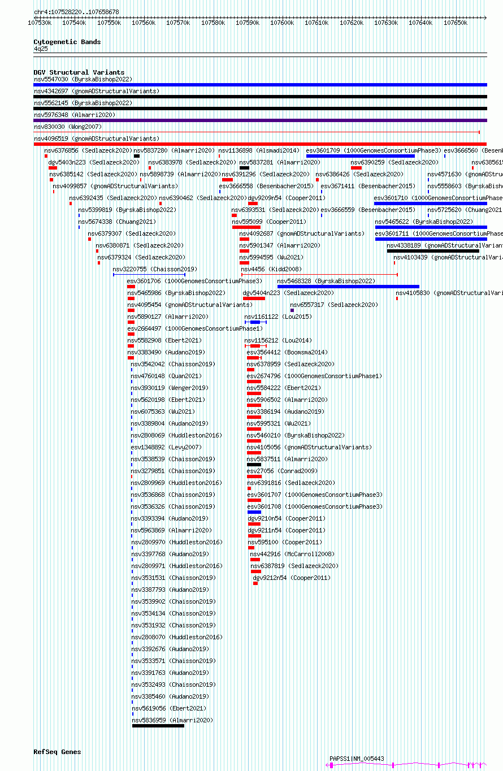This screenshot has height=771, width=503.
Task: Select the nsv442916 (McCarroll2008) label
Action: [x=292, y=554]
